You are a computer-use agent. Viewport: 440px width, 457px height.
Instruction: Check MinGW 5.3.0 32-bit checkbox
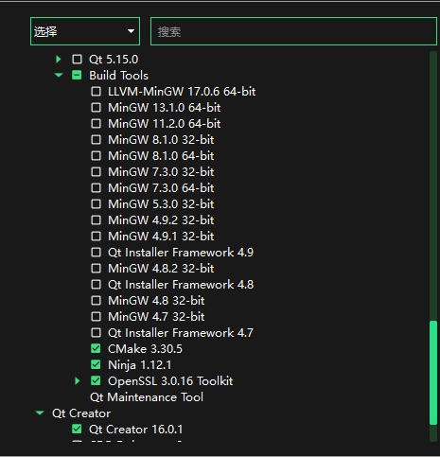(x=96, y=203)
